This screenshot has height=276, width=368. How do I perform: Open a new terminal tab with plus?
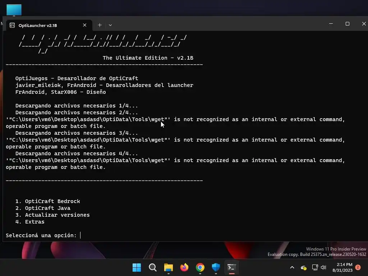point(100,25)
